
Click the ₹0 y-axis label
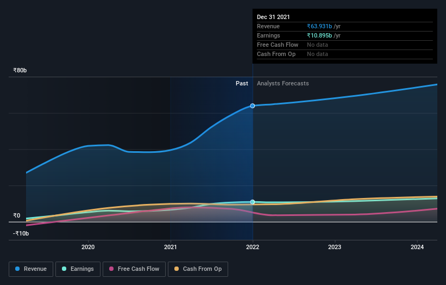tap(17, 215)
